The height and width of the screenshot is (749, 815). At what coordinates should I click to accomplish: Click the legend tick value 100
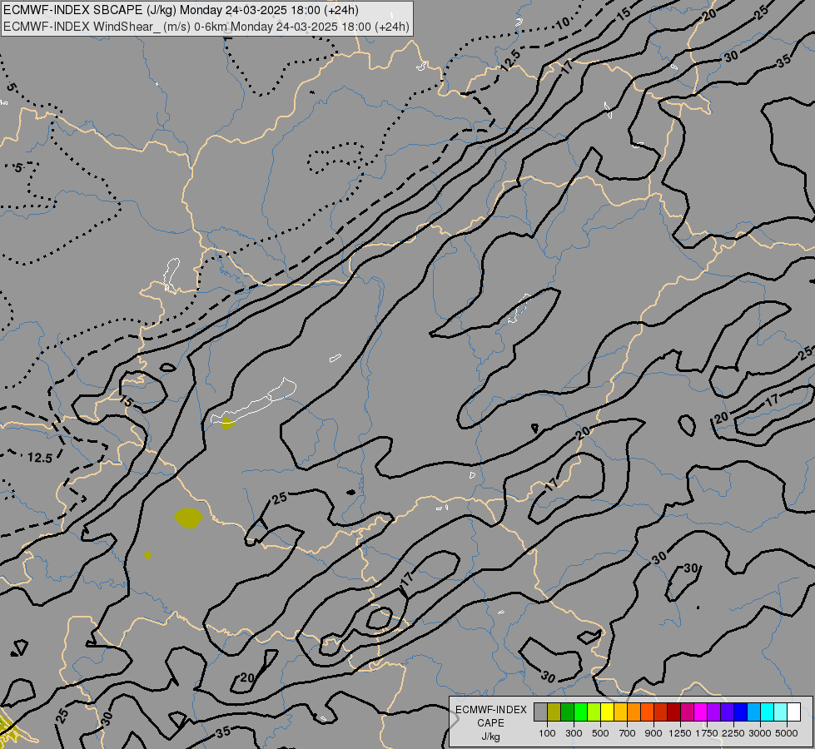547,733
